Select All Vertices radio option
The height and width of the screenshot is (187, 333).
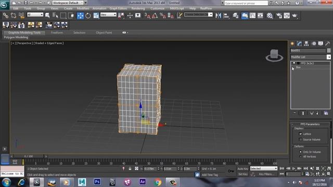pos(300,156)
